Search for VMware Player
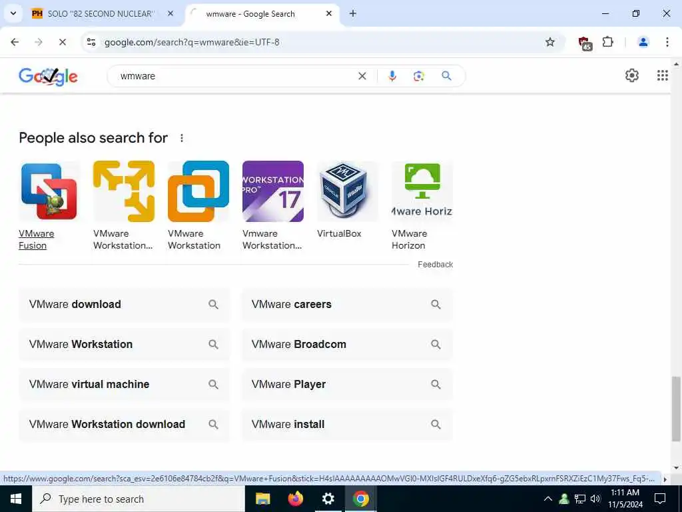682x512 pixels. point(347,385)
